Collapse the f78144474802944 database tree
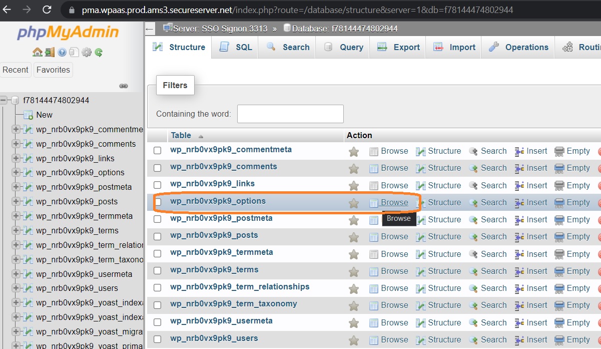 [x=4, y=100]
